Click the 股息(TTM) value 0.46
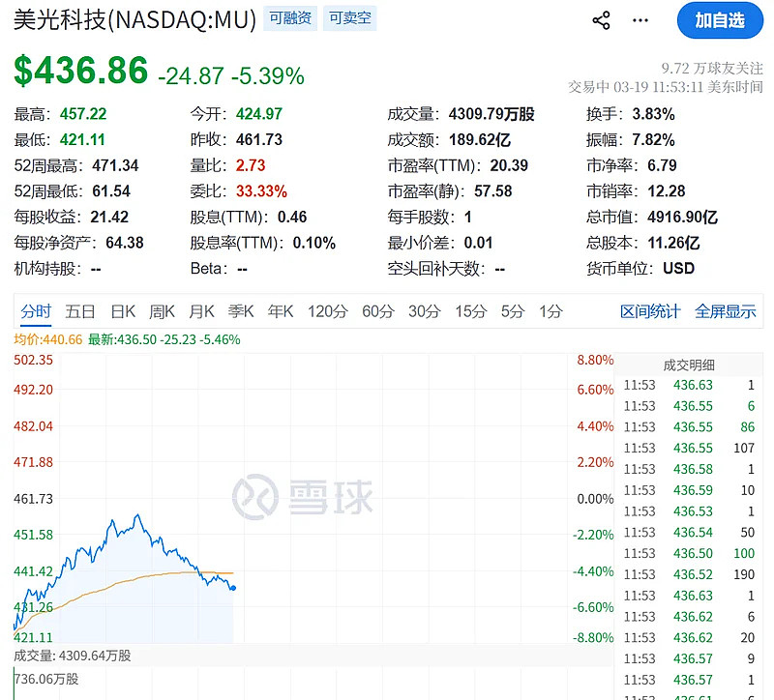The width and height of the screenshot is (774, 700). click(292, 217)
